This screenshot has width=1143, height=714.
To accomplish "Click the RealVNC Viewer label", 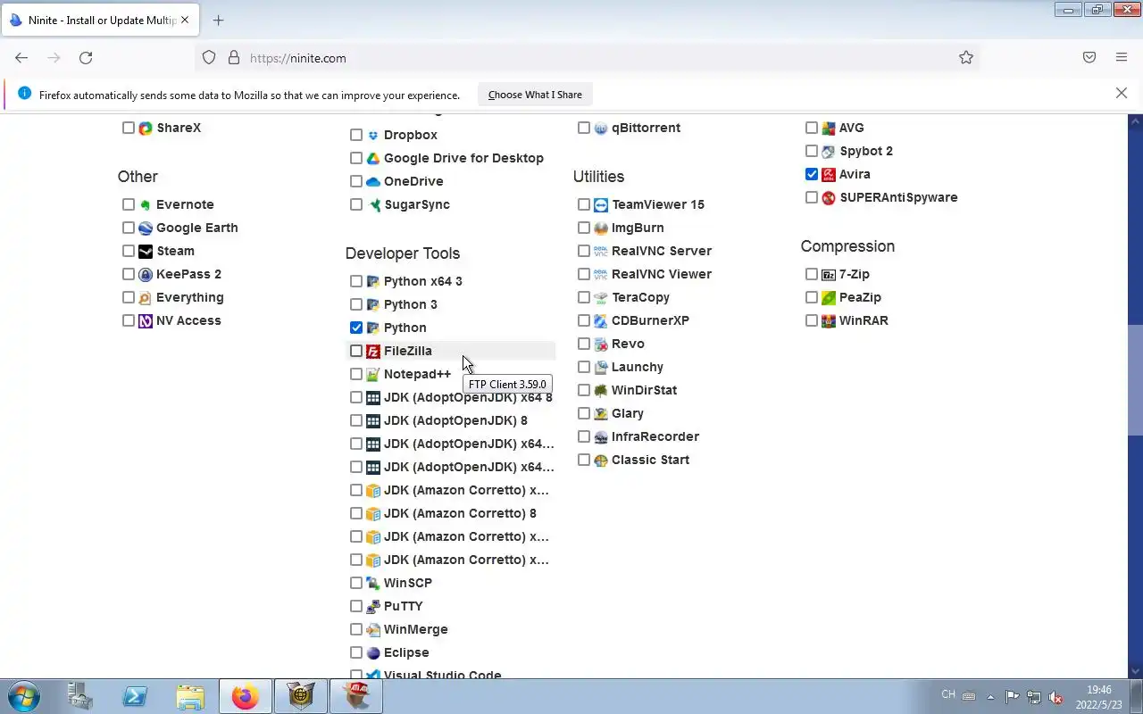I will [x=662, y=274].
